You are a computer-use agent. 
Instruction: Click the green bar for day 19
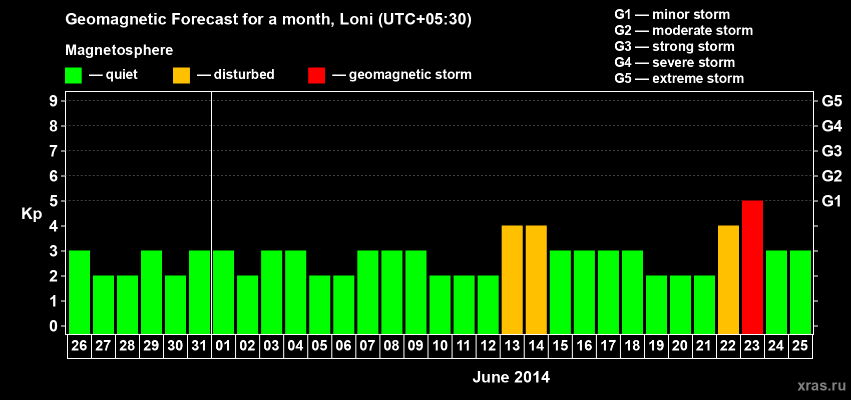tap(656, 304)
